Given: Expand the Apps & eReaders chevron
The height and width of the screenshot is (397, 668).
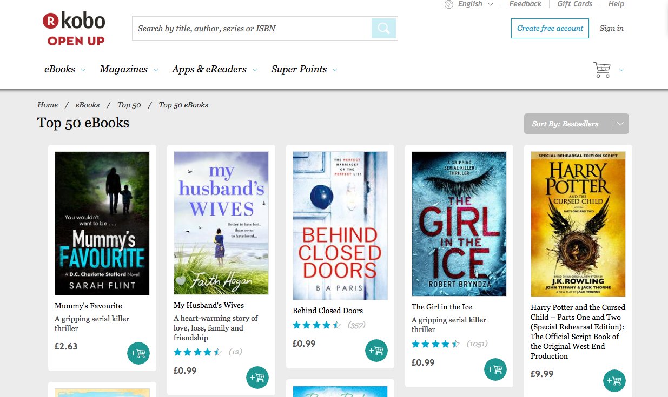Looking at the screenshot, I should (x=255, y=70).
